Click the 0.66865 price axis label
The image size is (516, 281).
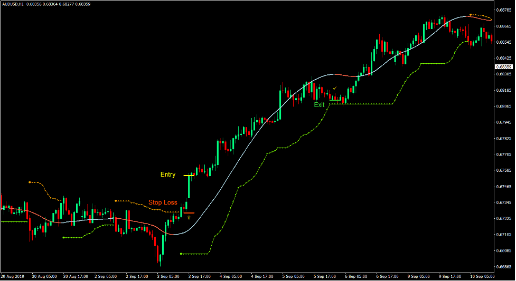pyautogui.click(x=504, y=267)
